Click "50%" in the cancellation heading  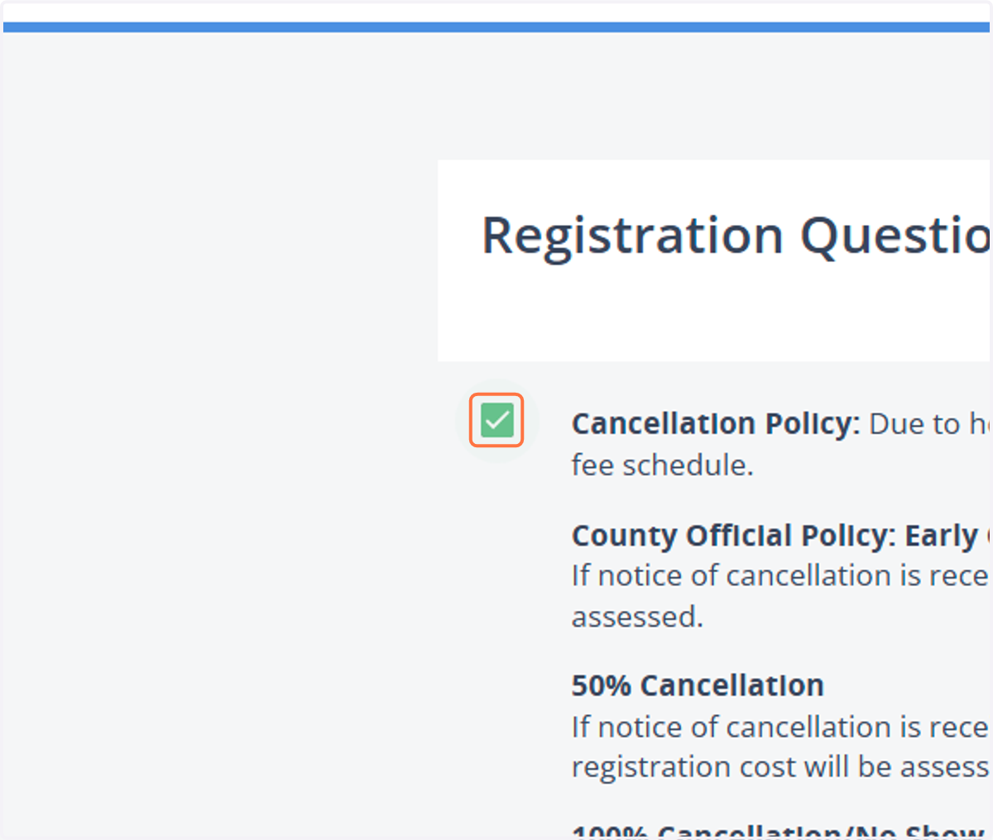602,685
